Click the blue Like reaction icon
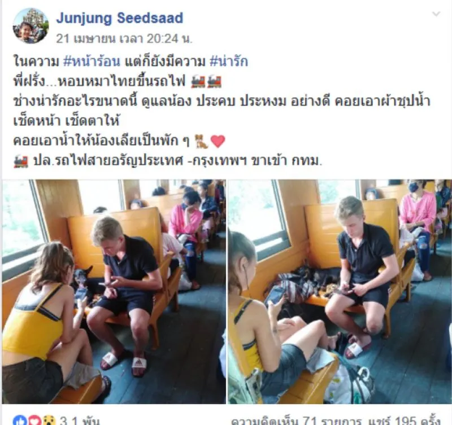Image resolution: width=452 pixels, height=425 pixels. (19, 420)
